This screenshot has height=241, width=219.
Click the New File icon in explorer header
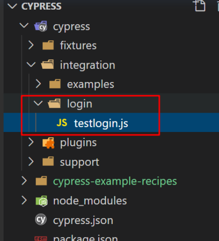coord(199,5)
